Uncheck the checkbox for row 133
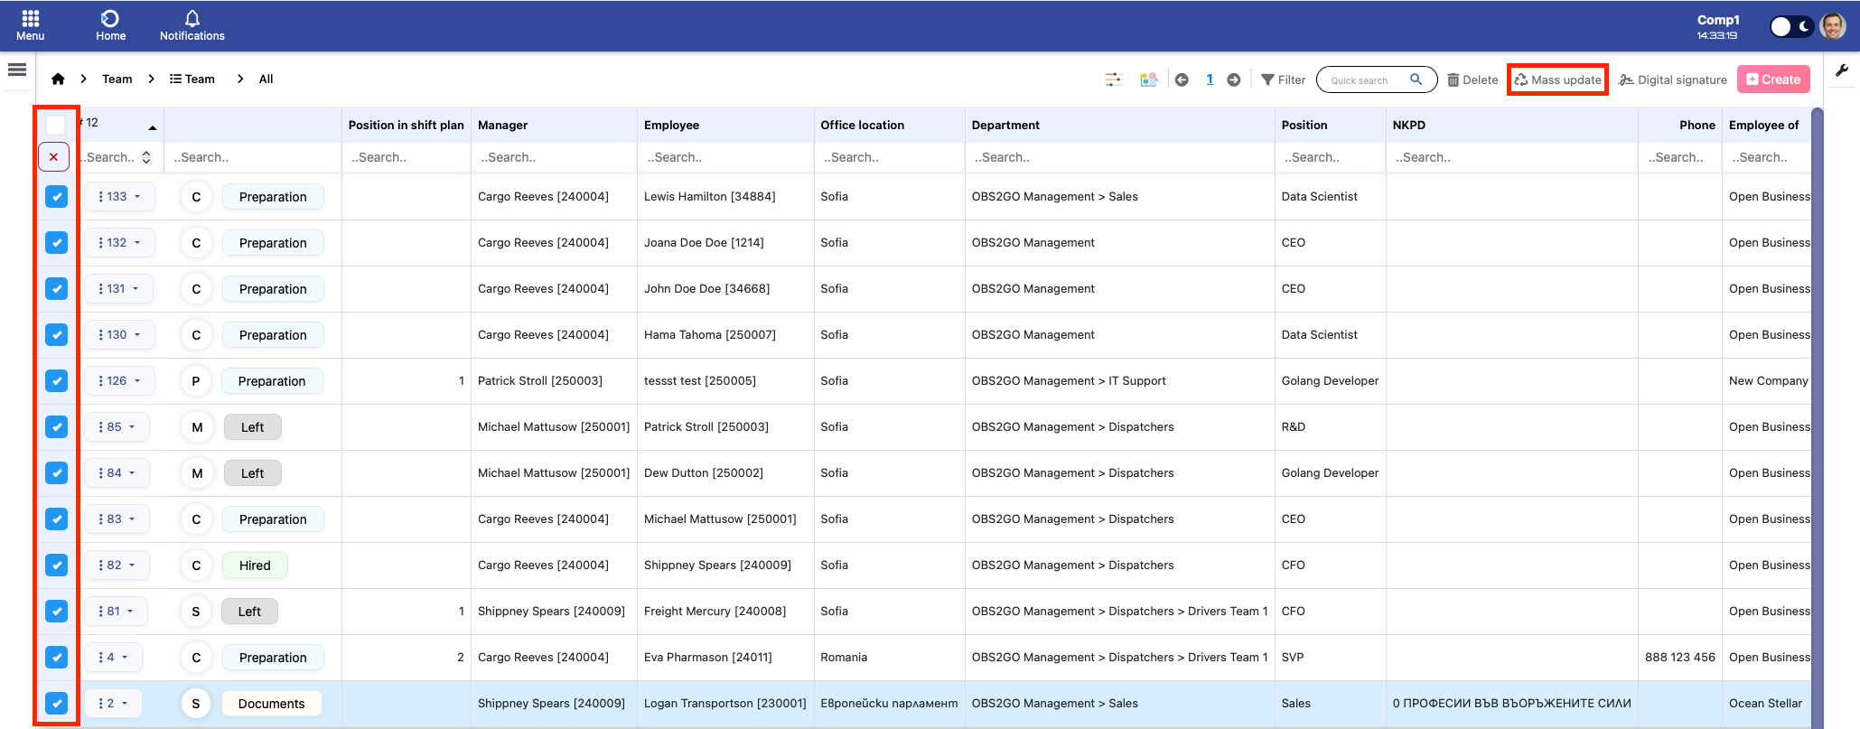The width and height of the screenshot is (1860, 729). point(56,197)
